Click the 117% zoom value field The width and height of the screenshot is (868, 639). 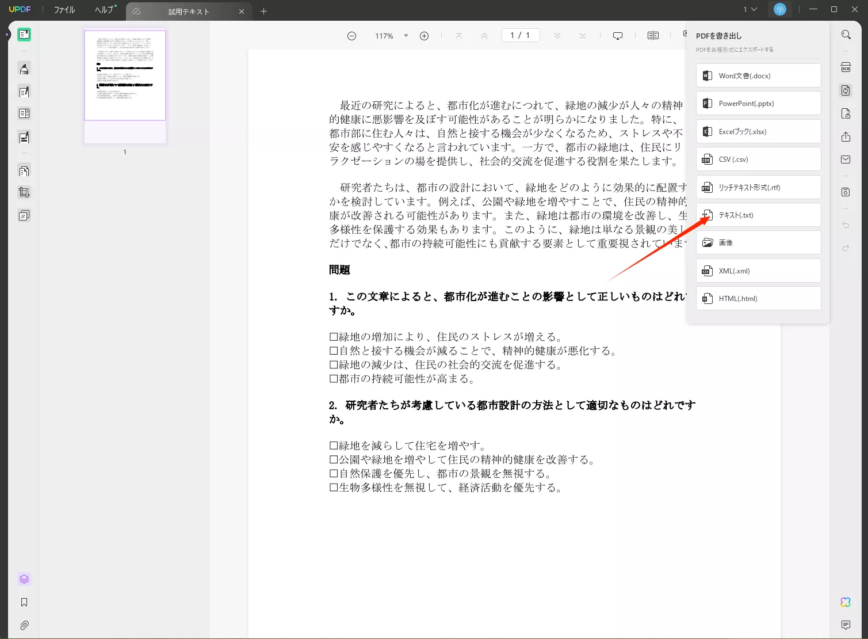[384, 36]
